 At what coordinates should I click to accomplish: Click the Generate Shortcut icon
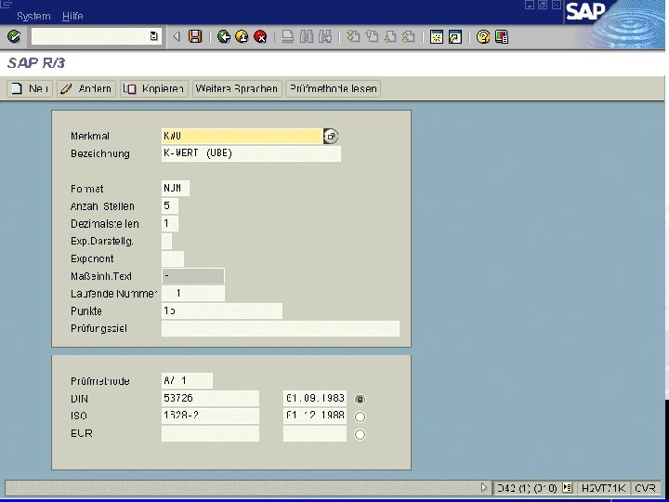pos(455,37)
